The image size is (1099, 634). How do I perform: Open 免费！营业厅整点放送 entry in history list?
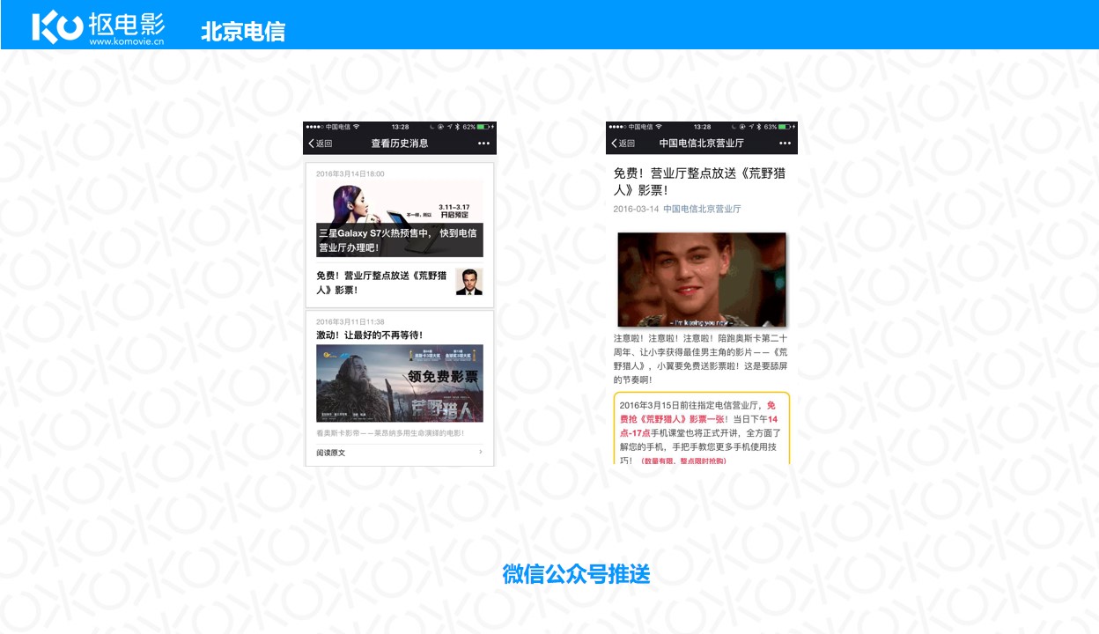click(x=381, y=283)
